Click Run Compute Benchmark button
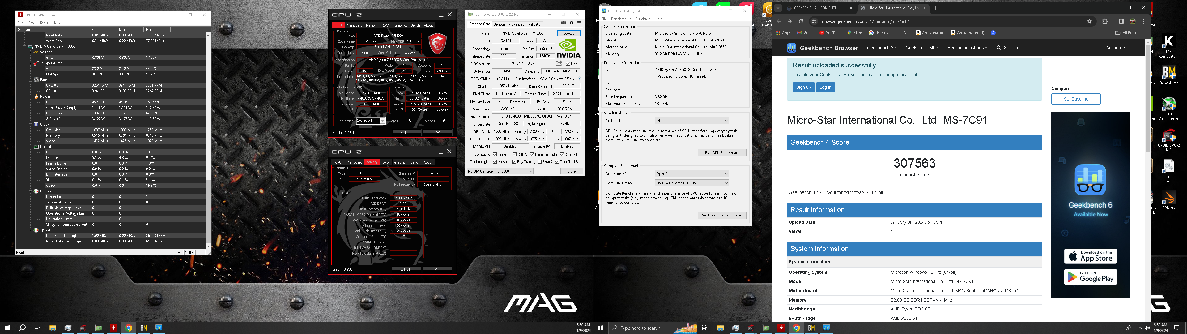This screenshot has width=1187, height=334. point(721,215)
